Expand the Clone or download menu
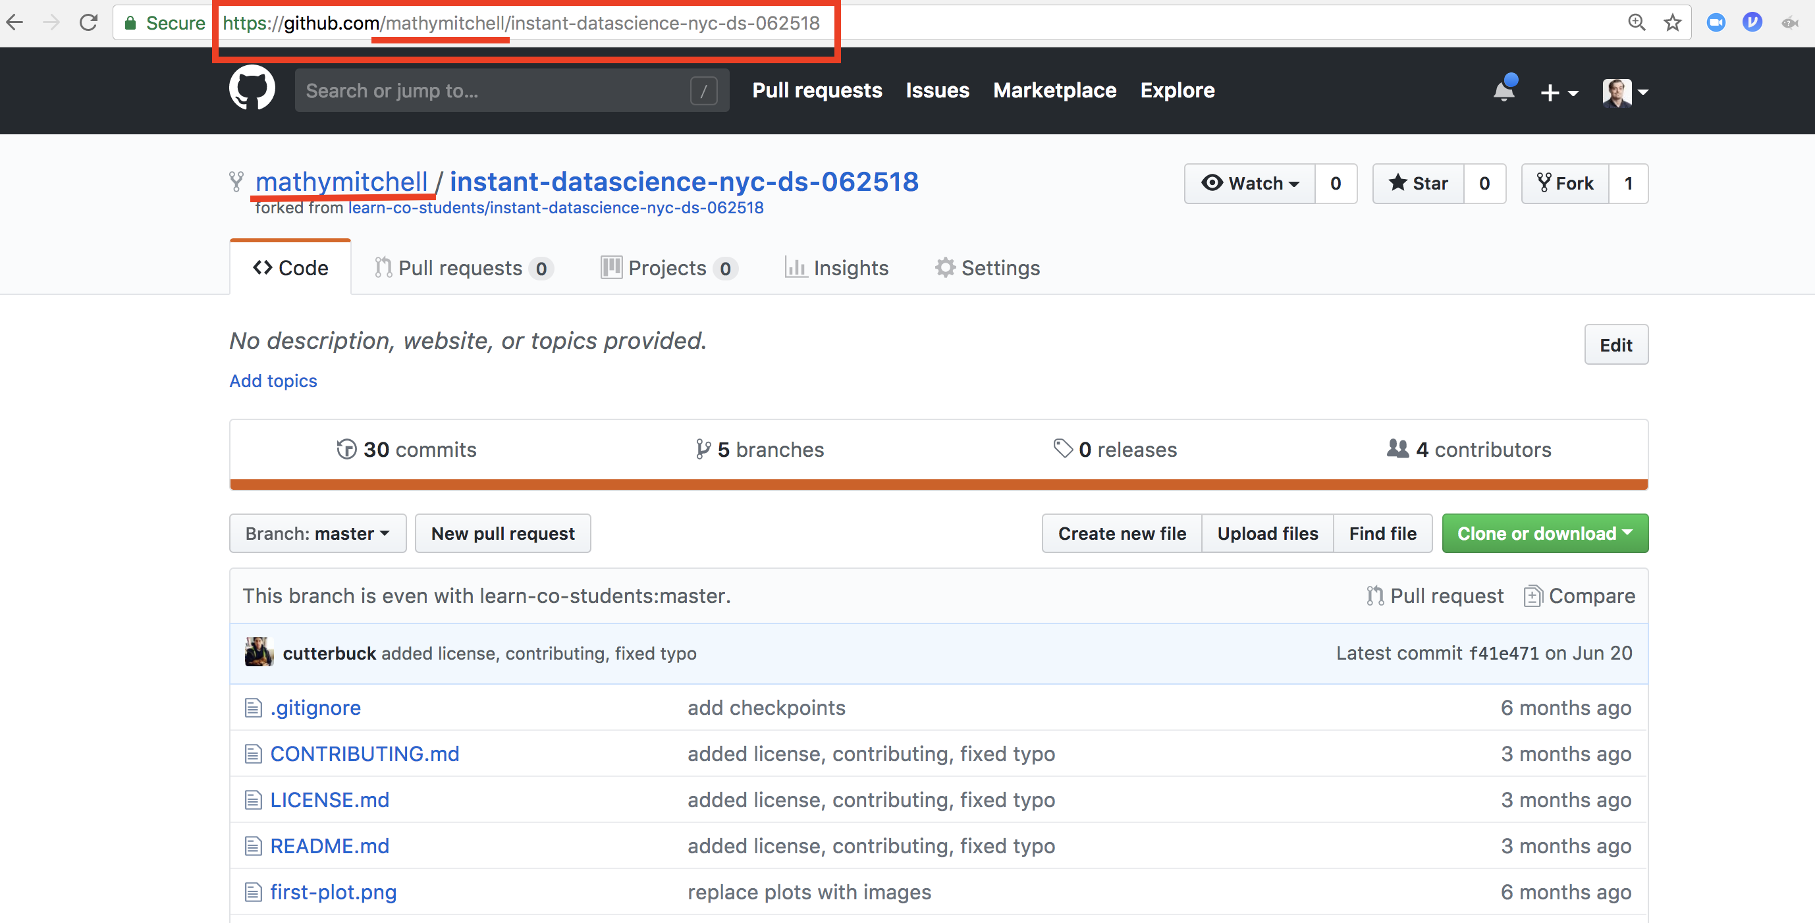Viewport: 1815px width, 923px height. tap(1544, 533)
